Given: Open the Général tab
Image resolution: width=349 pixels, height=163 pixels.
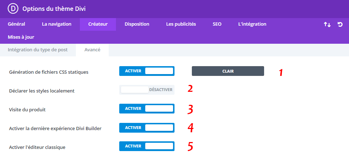Looking at the screenshot, I should pos(17,24).
